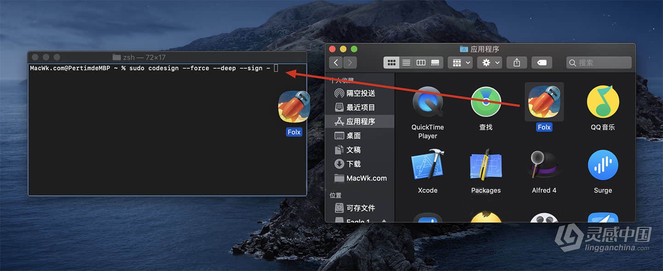Select the Find My 查找 app icon
Viewport: 663px width, 271px height.
tap(486, 102)
